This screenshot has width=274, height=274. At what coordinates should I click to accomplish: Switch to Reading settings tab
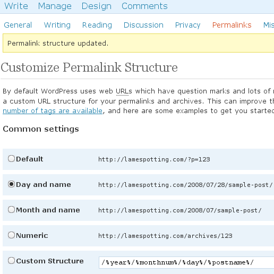coord(97,25)
